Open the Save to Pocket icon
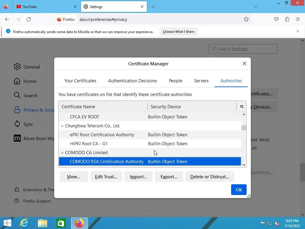The image size is (305, 229). point(276,19)
